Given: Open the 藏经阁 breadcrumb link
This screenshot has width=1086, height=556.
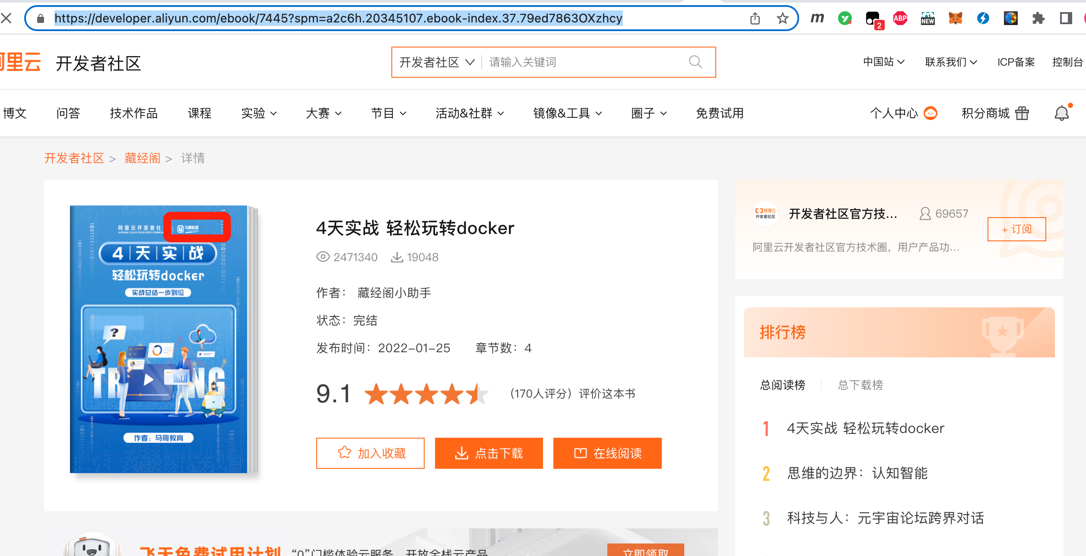Looking at the screenshot, I should click(142, 158).
